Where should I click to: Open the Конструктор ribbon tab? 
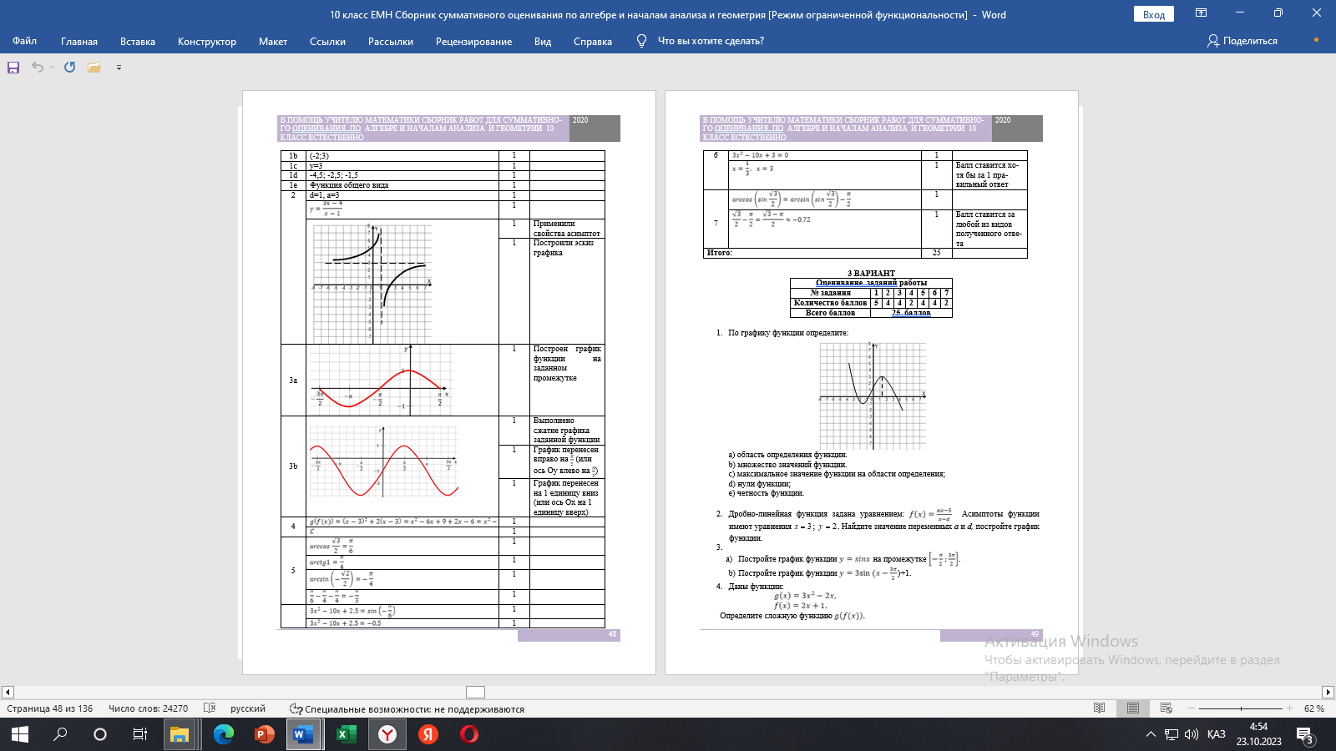(x=207, y=41)
